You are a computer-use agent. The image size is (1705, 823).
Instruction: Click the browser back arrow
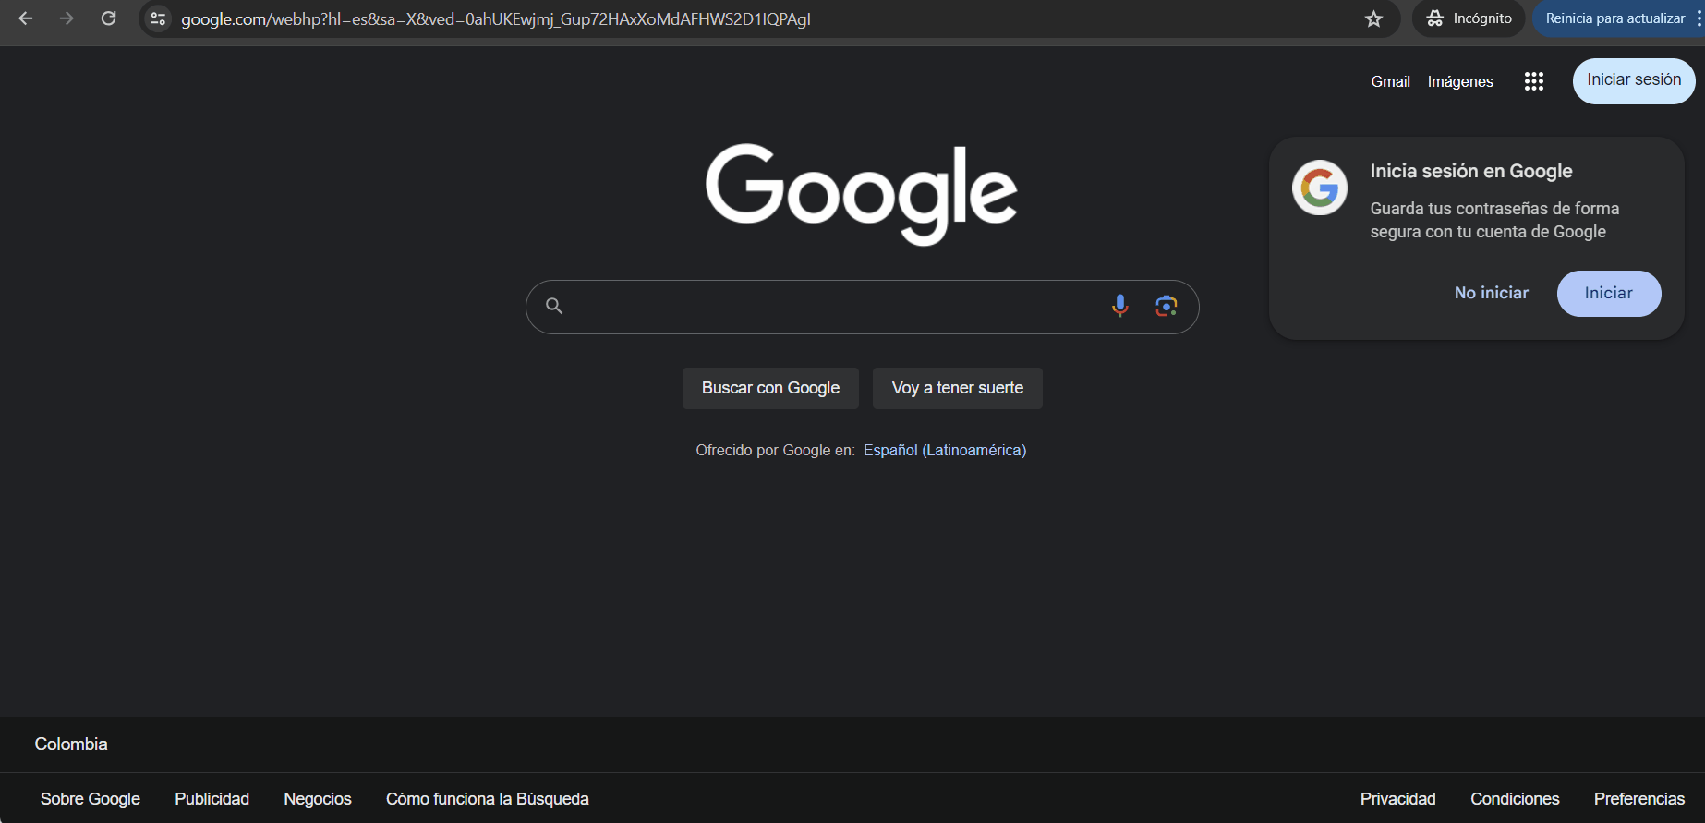[26, 18]
